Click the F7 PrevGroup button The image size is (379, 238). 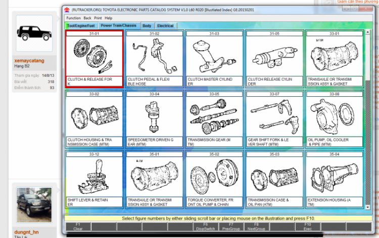pyautogui.click(x=231, y=227)
